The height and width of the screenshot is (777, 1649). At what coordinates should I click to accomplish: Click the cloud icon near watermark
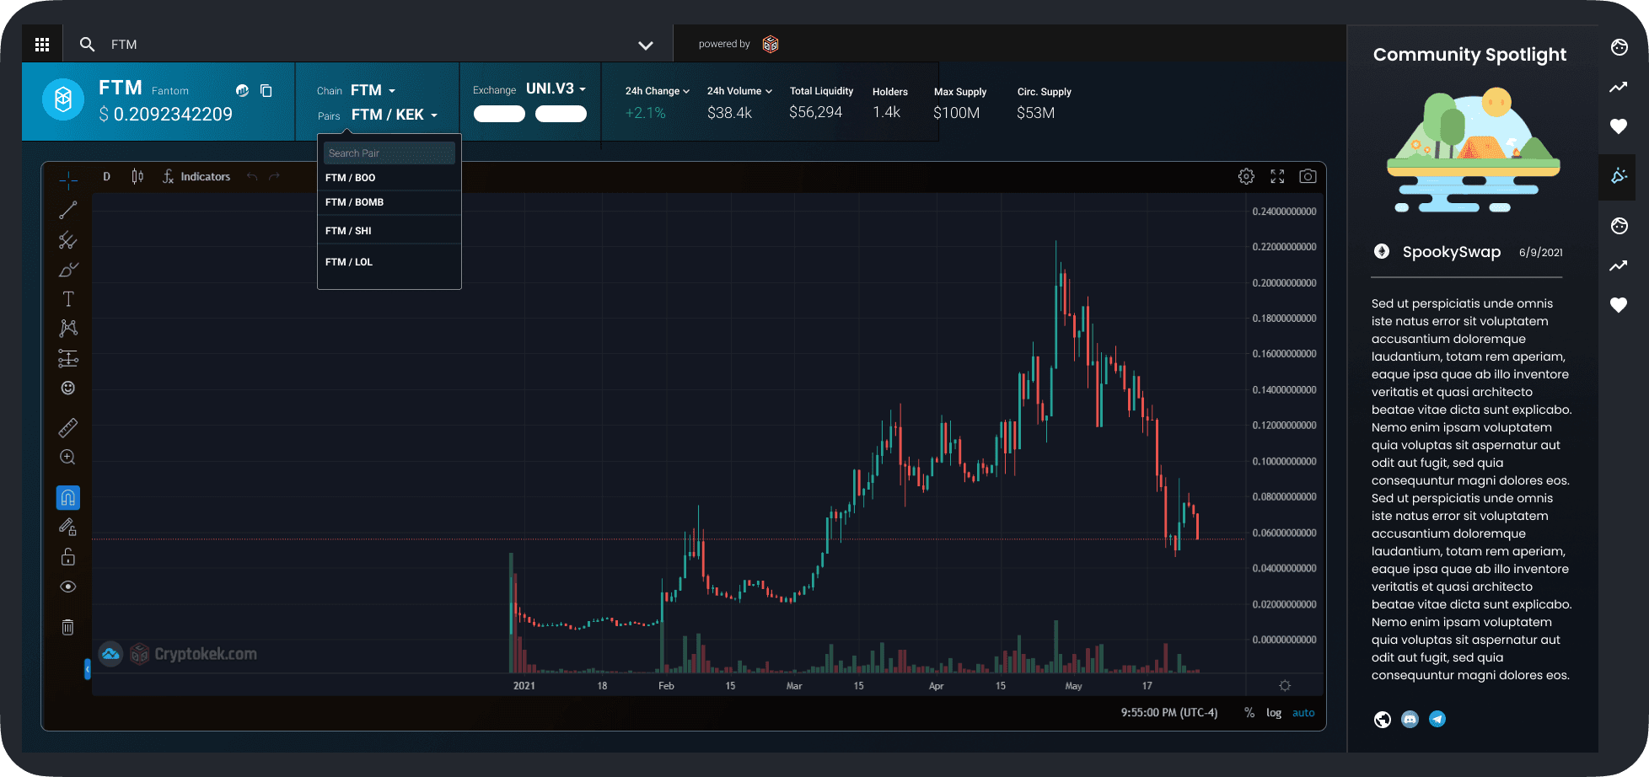(110, 654)
